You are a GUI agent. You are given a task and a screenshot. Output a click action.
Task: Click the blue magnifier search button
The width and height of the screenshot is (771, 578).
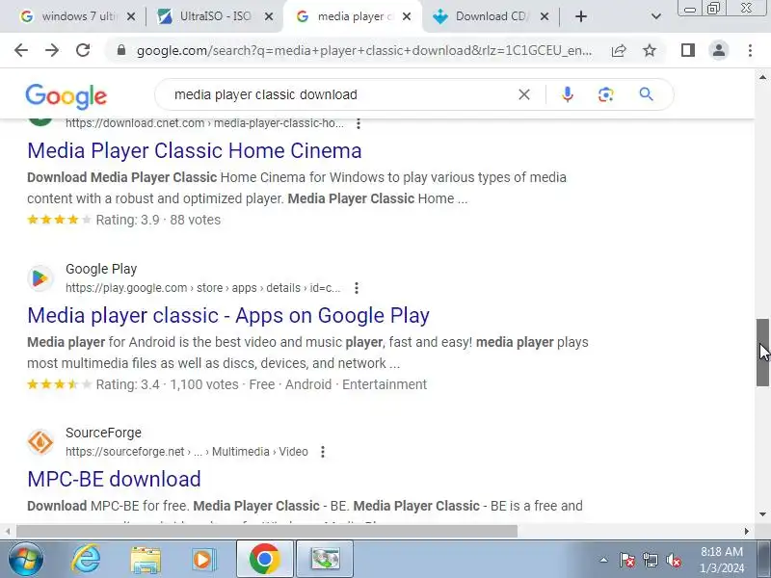(x=646, y=94)
